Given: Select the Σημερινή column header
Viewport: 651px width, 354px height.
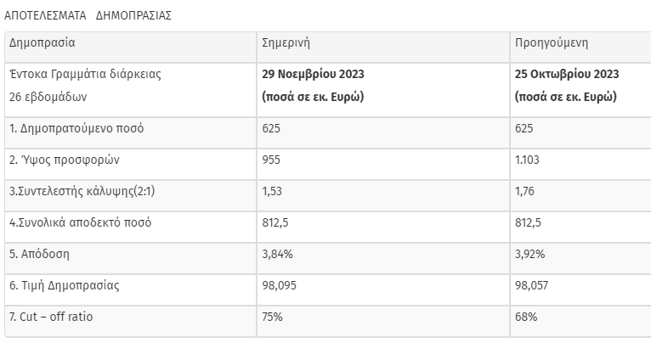Looking at the screenshot, I should click(286, 43).
